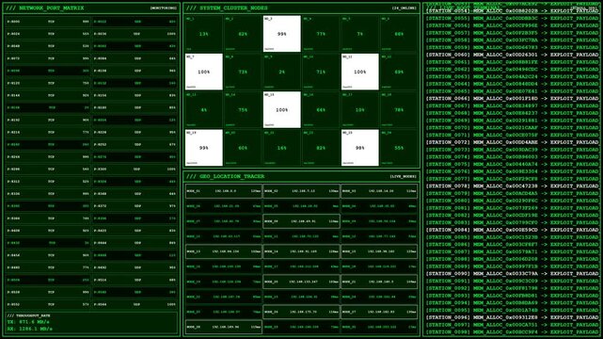Image resolution: width=603 pixels, height=339 pixels.
Task: Click the [MONITORING] status label
Action: 164,8
